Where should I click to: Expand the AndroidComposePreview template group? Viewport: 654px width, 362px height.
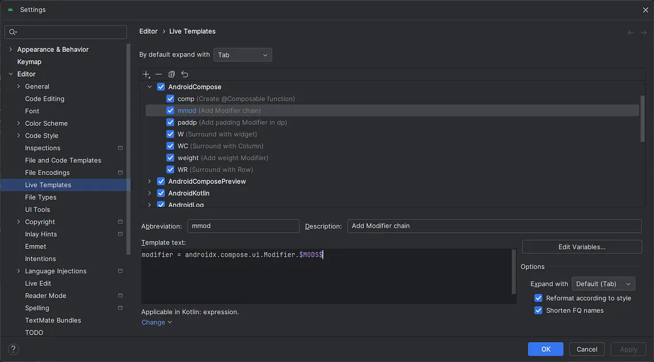click(x=149, y=181)
